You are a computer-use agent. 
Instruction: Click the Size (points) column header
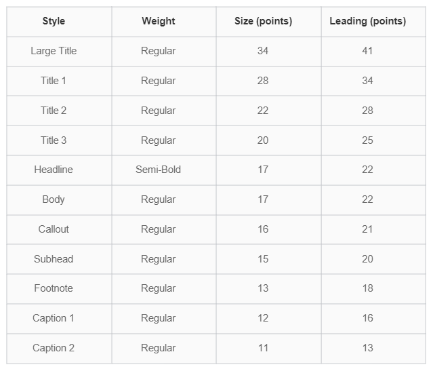(x=263, y=21)
